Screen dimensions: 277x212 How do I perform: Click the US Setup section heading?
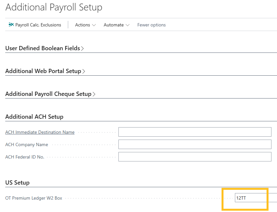point(17,182)
